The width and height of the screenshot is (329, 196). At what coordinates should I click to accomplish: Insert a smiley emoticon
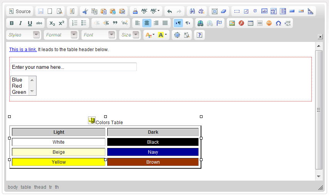[x=269, y=23]
